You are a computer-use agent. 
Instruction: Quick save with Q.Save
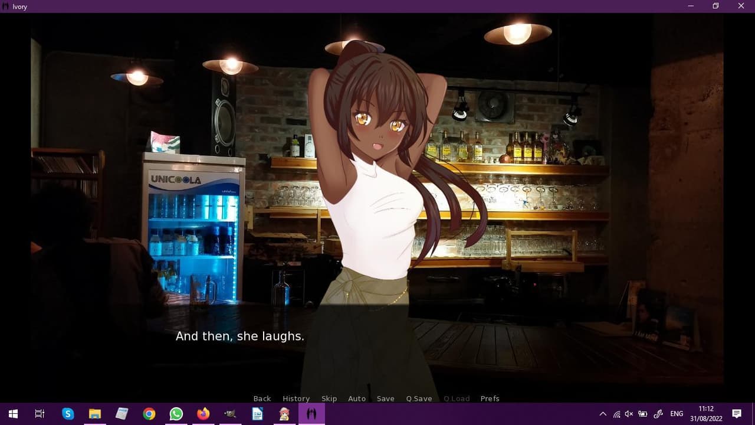(x=419, y=398)
